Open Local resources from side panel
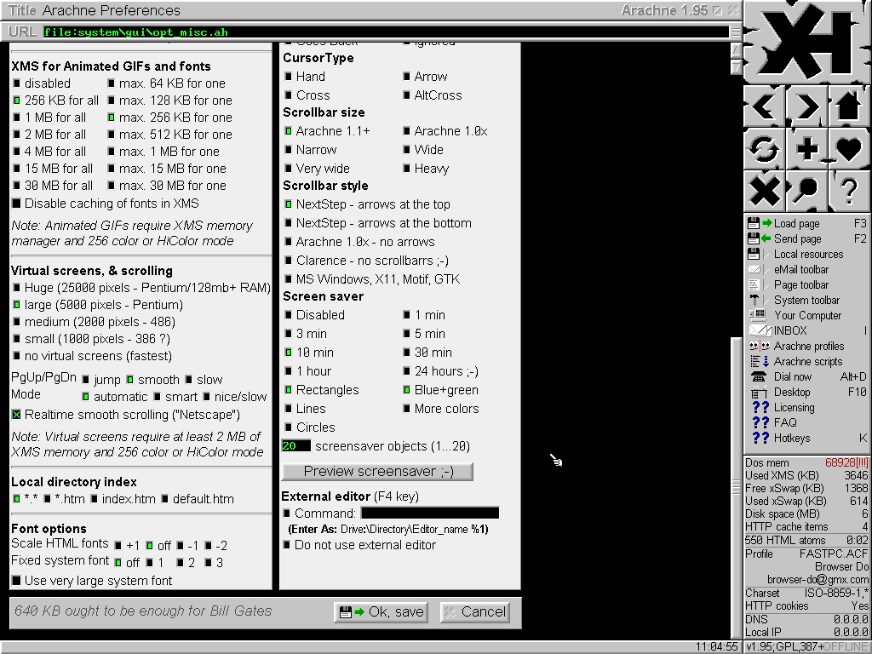The width and height of the screenshot is (872, 654). pos(808,254)
